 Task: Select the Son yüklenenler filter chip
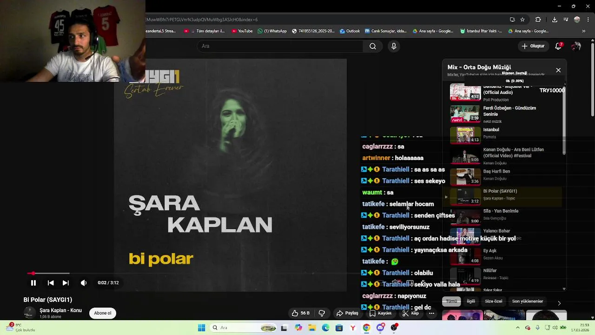pyautogui.click(x=528, y=301)
